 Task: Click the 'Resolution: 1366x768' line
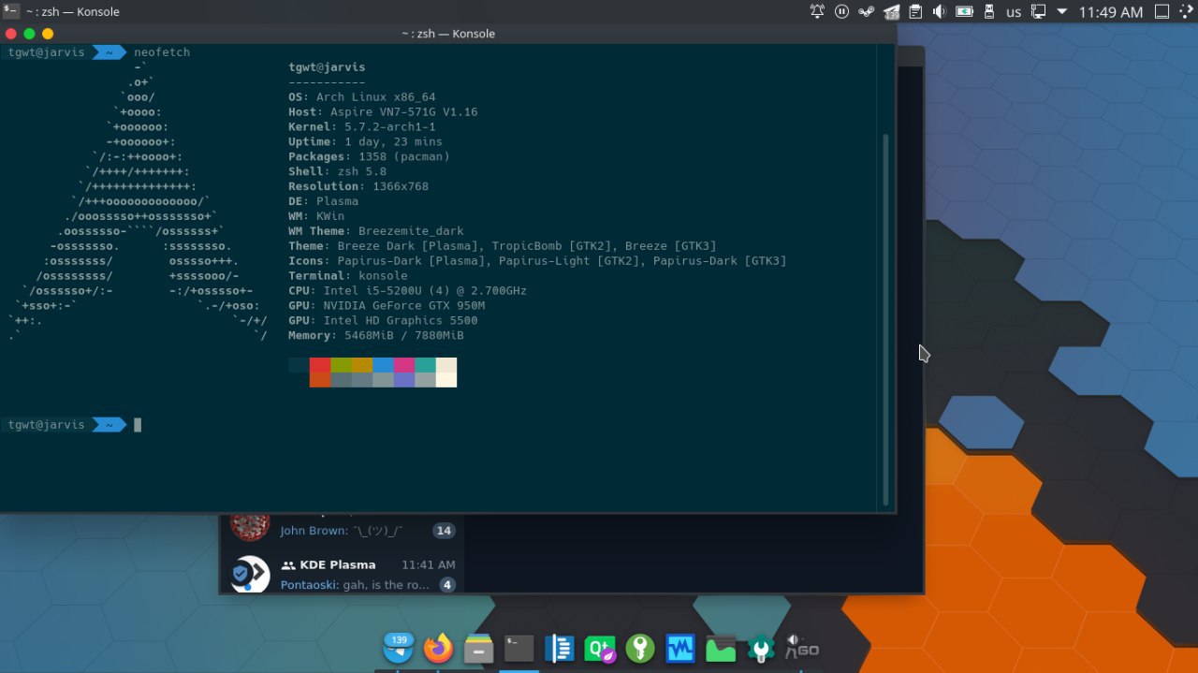coord(358,186)
